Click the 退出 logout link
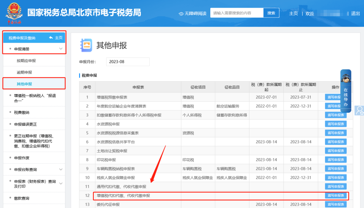This screenshot has width=364, height=208. (355, 13)
